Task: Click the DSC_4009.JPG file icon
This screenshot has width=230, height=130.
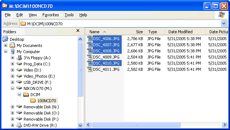Action: [89, 57]
